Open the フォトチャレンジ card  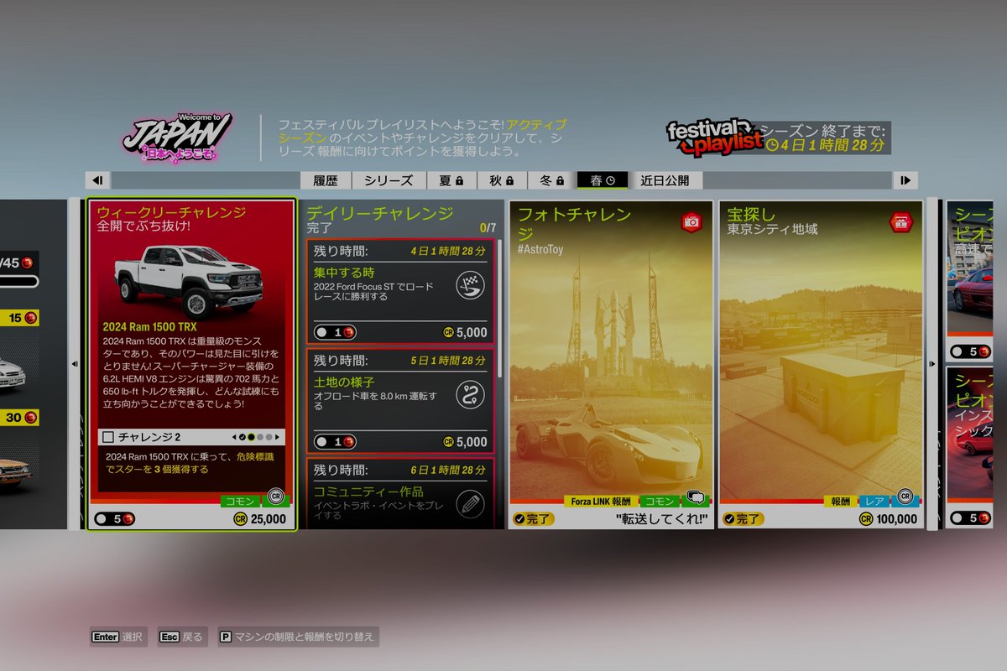611,364
